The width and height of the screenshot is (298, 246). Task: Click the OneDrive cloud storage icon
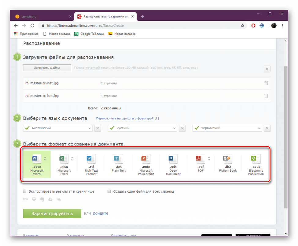point(59,199)
